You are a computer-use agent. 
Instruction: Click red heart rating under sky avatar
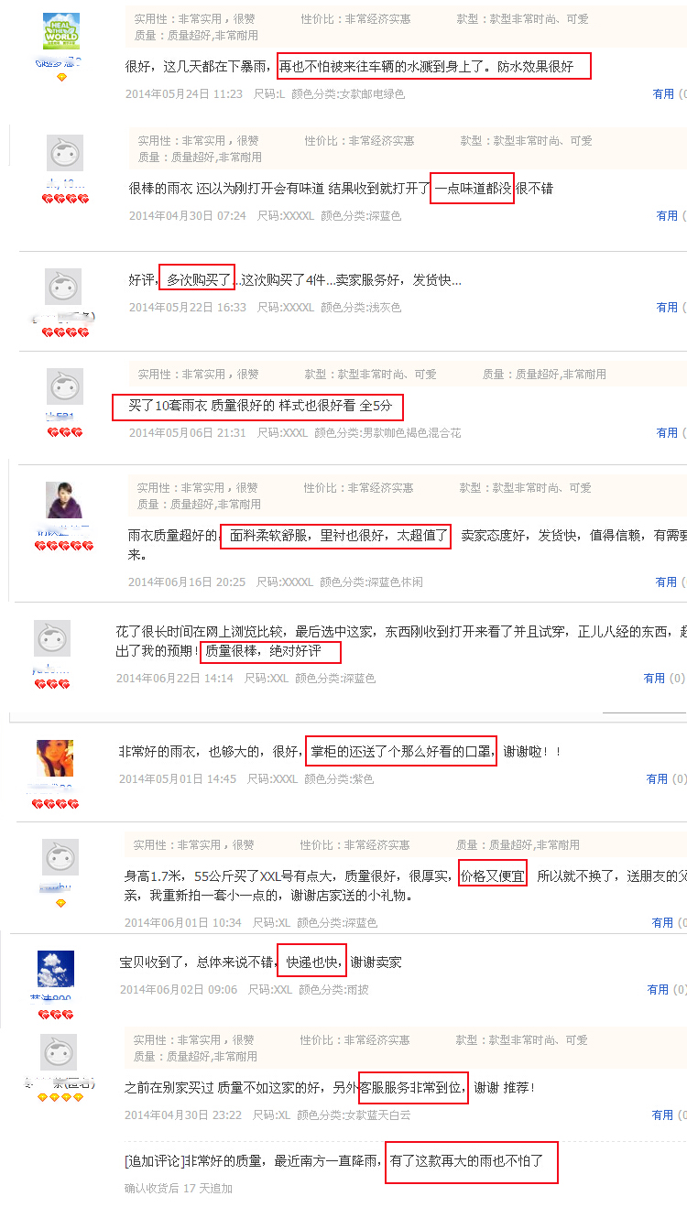tap(55, 1015)
